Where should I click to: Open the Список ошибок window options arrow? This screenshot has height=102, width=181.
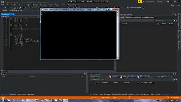click(172, 74)
